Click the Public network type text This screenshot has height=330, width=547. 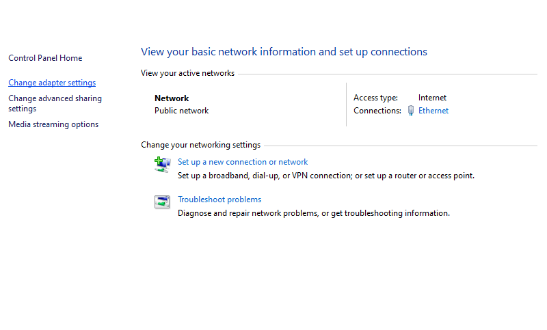click(x=181, y=111)
